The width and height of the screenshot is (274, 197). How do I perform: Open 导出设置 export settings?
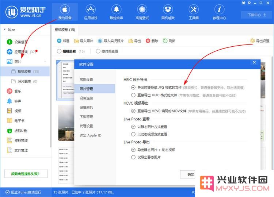click(260, 41)
